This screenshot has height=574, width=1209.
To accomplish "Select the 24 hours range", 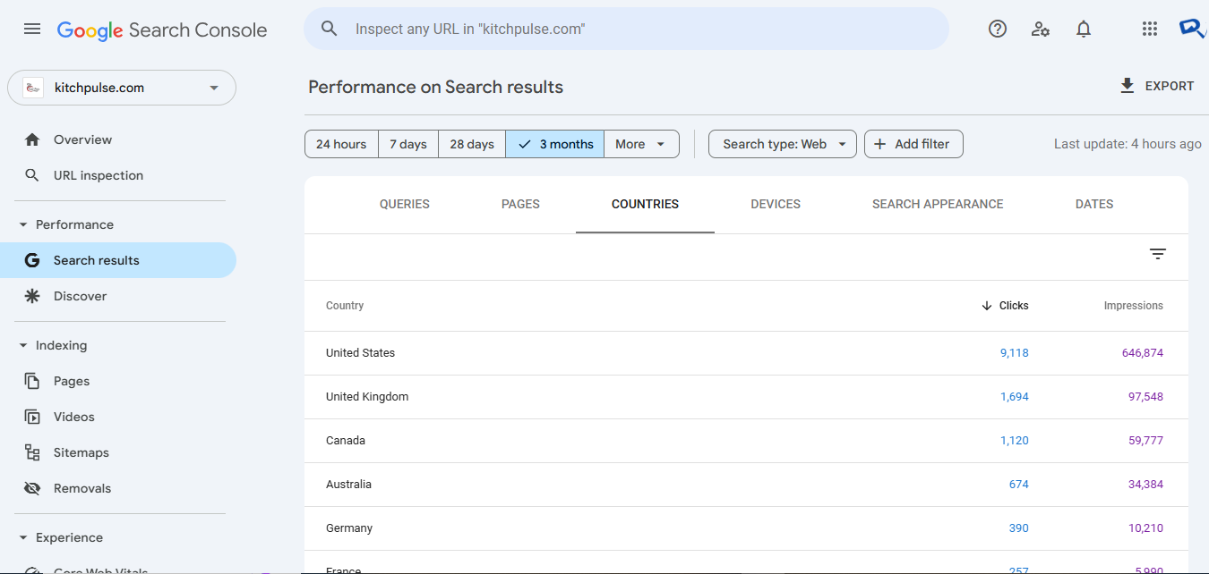I will point(341,144).
